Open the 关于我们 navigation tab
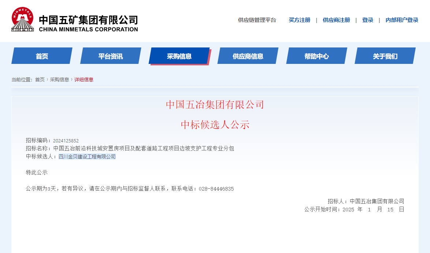The width and height of the screenshot is (430, 253). (x=385, y=56)
